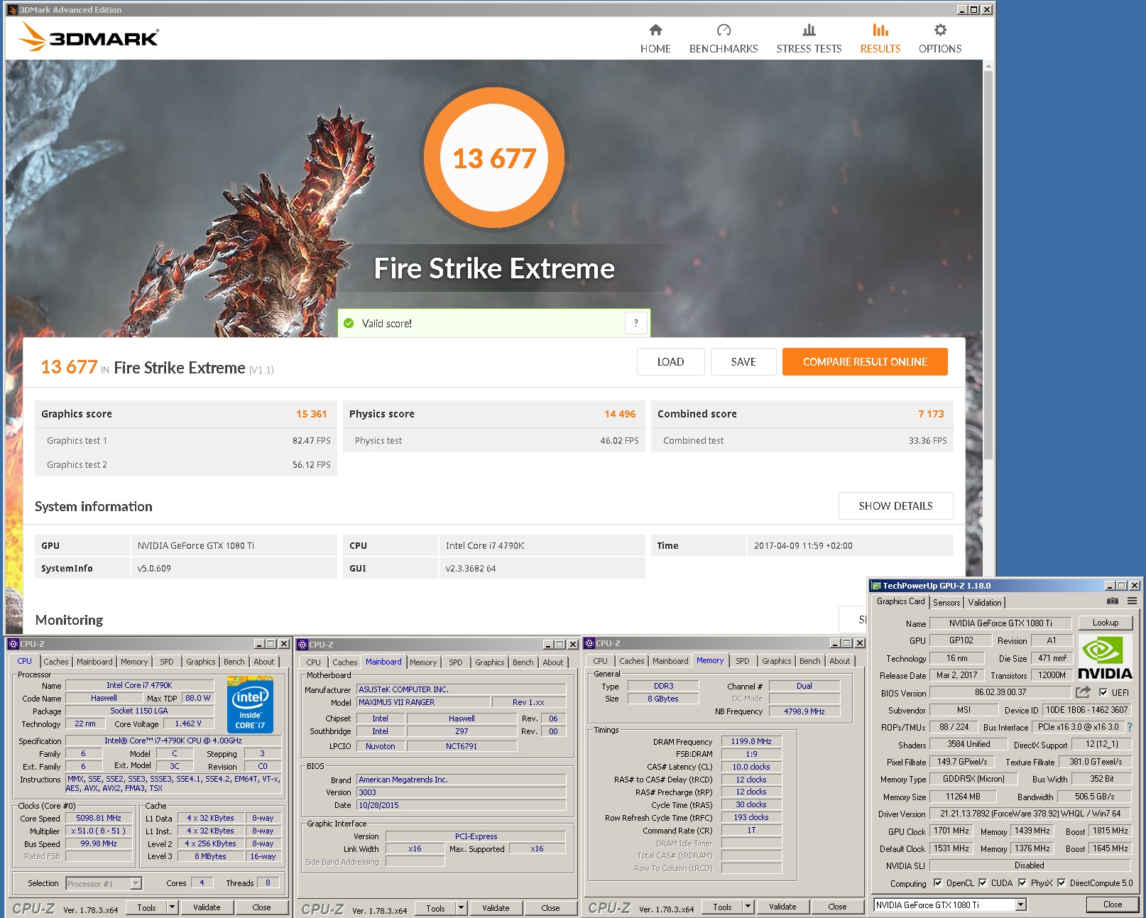Viewport: 1146px width, 918px height.
Task: Take screenshot with GPU-Z camera icon
Action: 1113,601
